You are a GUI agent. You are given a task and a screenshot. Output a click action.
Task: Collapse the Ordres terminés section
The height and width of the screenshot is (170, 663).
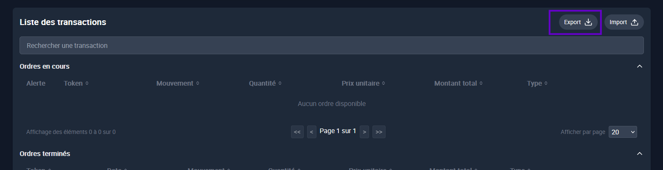pyautogui.click(x=640, y=153)
